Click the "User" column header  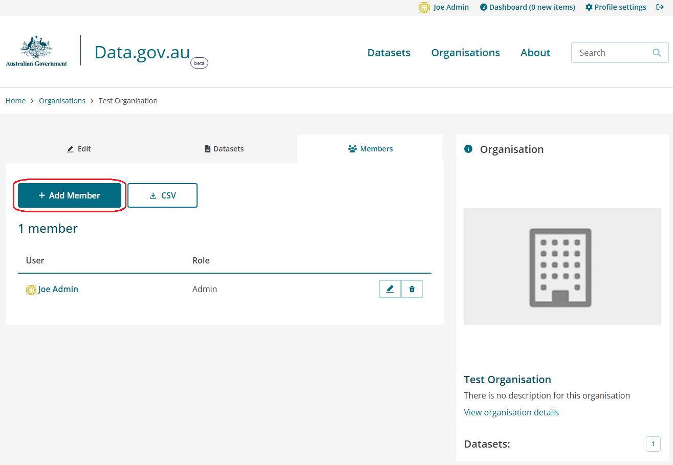[35, 260]
